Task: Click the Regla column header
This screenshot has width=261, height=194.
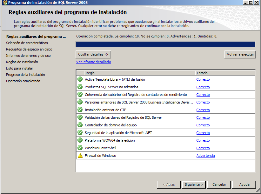Action: pyautogui.click(x=139, y=73)
